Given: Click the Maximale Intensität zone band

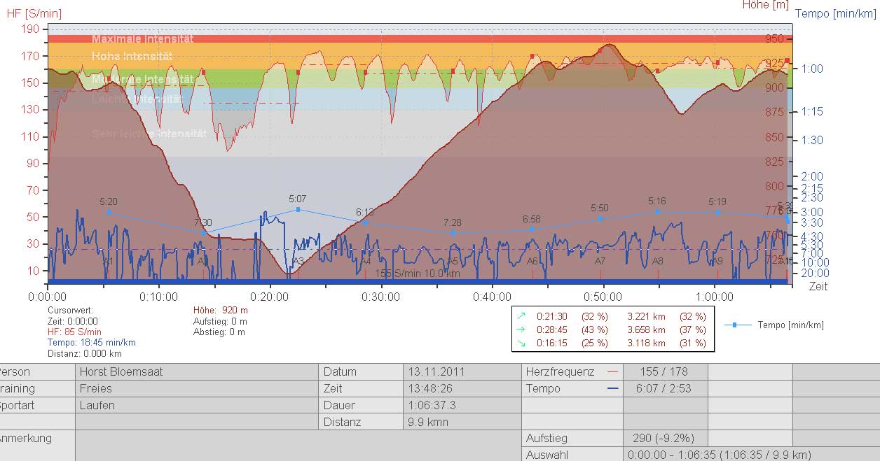Looking at the screenshot, I should [420, 39].
